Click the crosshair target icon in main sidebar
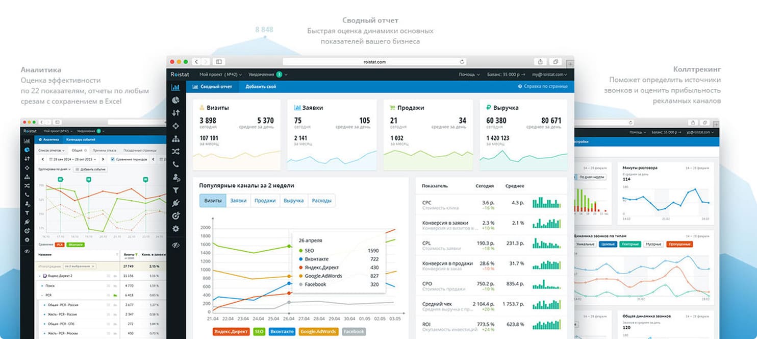 (175, 126)
